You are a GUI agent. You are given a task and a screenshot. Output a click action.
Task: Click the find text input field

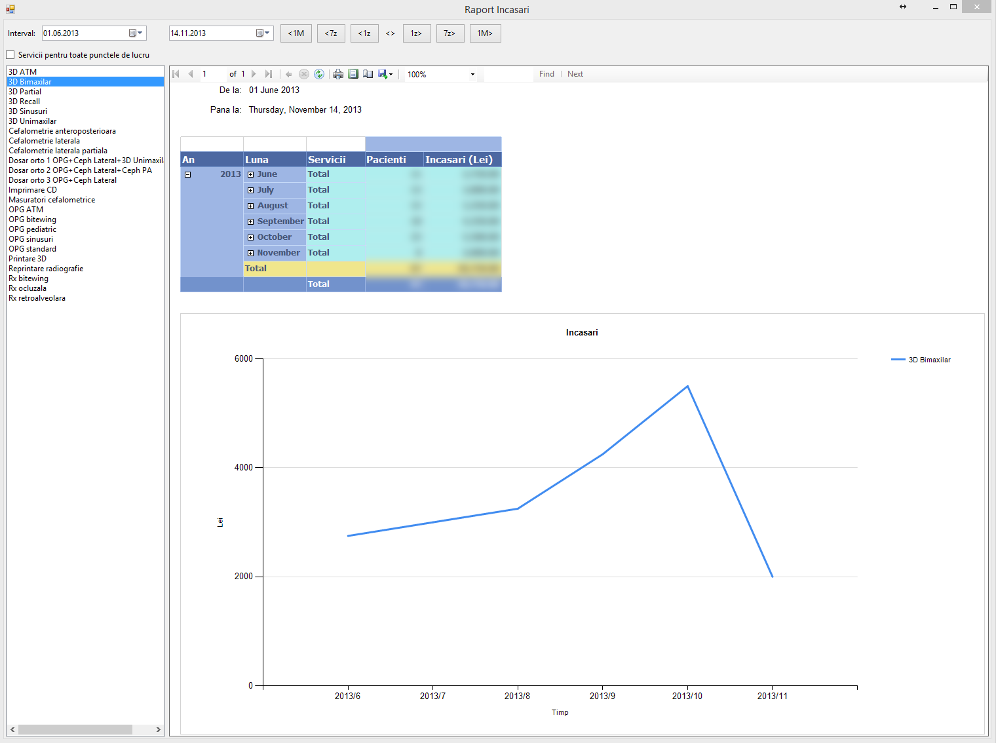point(508,74)
